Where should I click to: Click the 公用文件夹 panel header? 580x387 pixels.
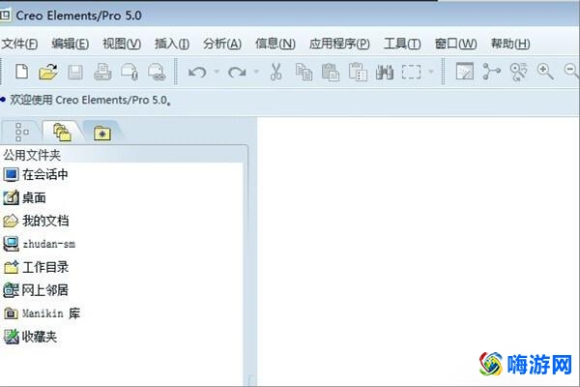[x=124, y=155]
